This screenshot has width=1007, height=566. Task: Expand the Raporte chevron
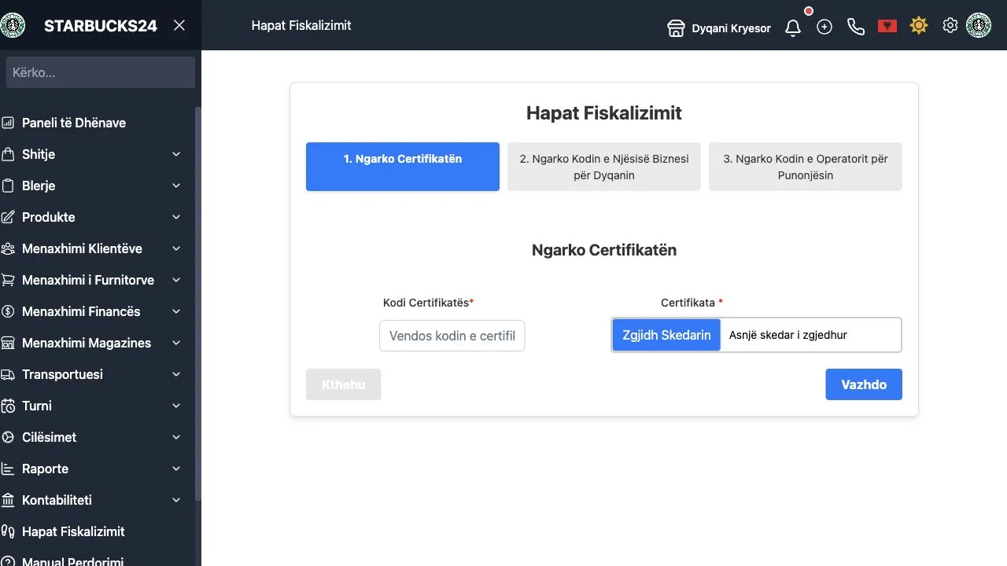pyautogui.click(x=176, y=469)
